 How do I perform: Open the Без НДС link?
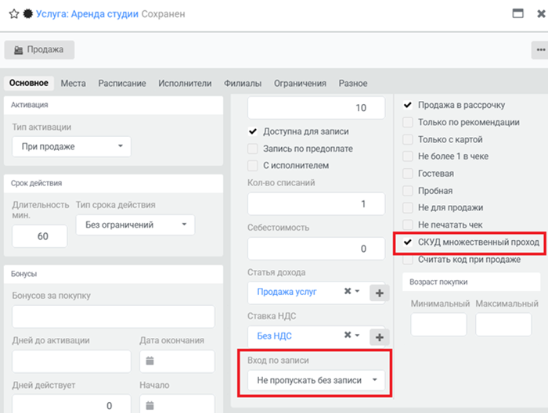coord(274,336)
